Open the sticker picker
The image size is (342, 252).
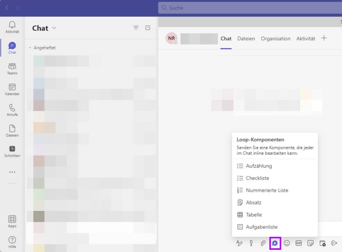click(309, 243)
